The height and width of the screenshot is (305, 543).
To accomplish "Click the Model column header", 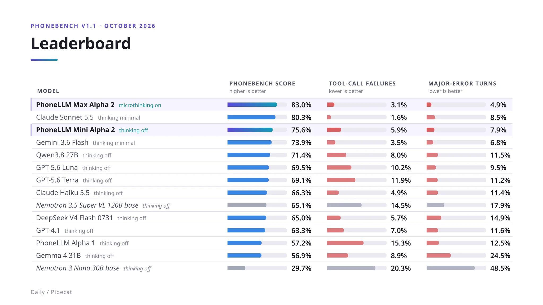I will pyautogui.click(x=48, y=91).
